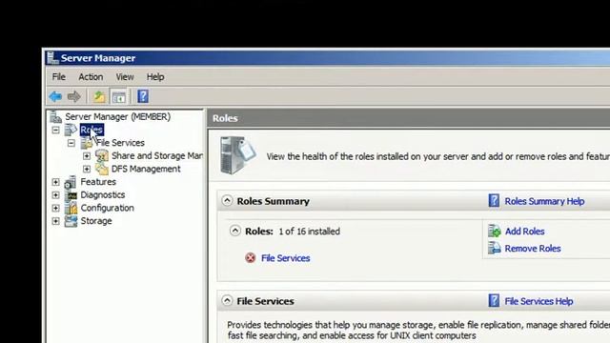
Task: Click the File Services section heading text
Action: coord(265,301)
